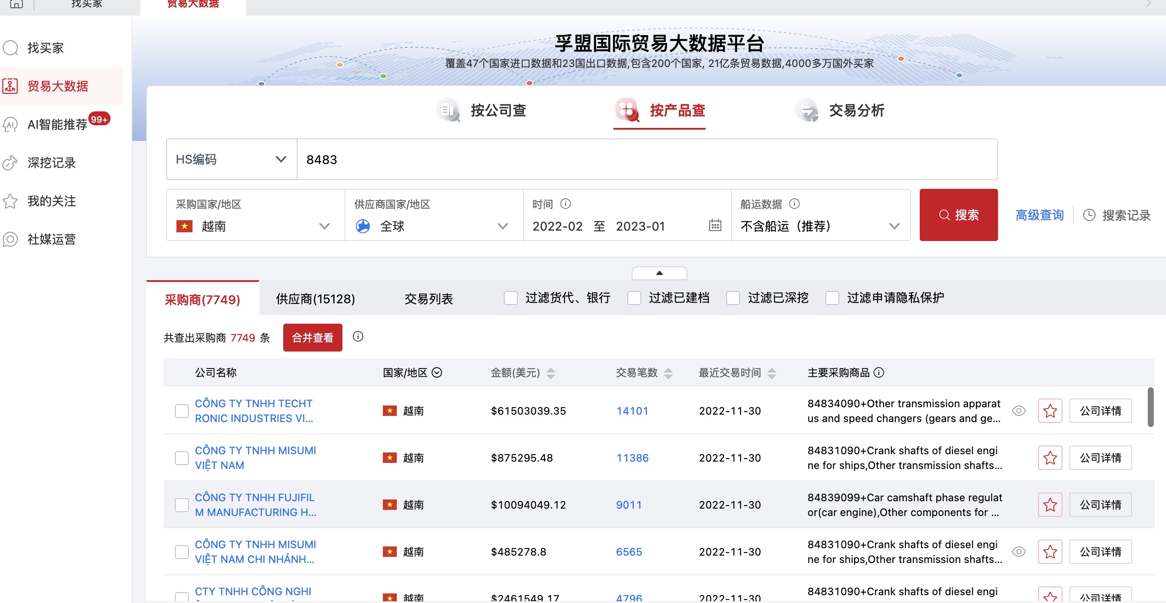Viewport: 1166px width, 603px height.
Task: Open the 社媒运营 sidebar item
Action: [52, 239]
